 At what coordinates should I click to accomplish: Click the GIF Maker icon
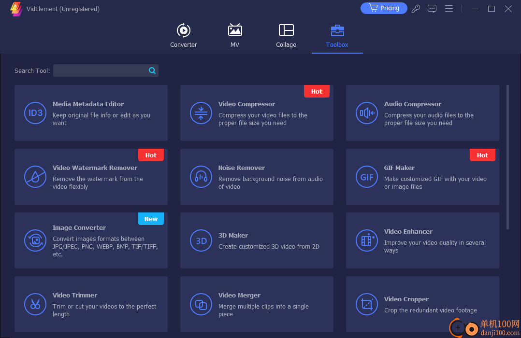[x=367, y=177]
